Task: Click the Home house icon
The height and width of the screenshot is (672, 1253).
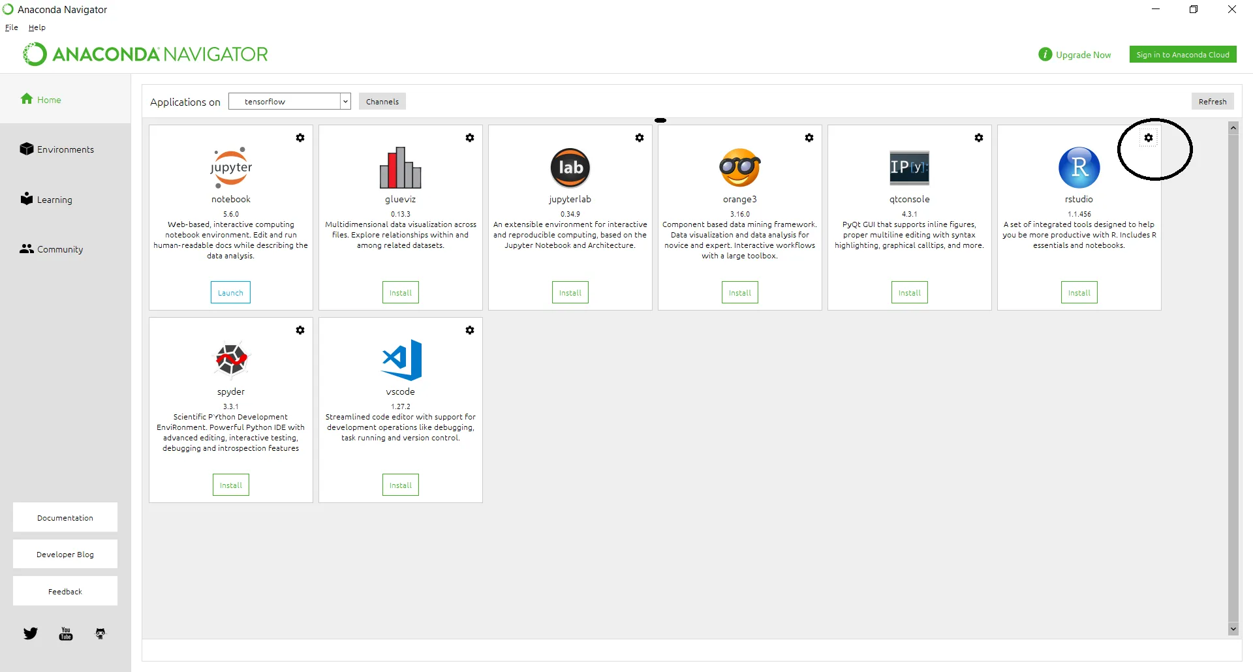Action: pos(27,99)
